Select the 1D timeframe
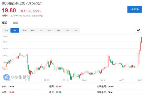This screenshot has height=96, width=145. click(x=58, y=30)
